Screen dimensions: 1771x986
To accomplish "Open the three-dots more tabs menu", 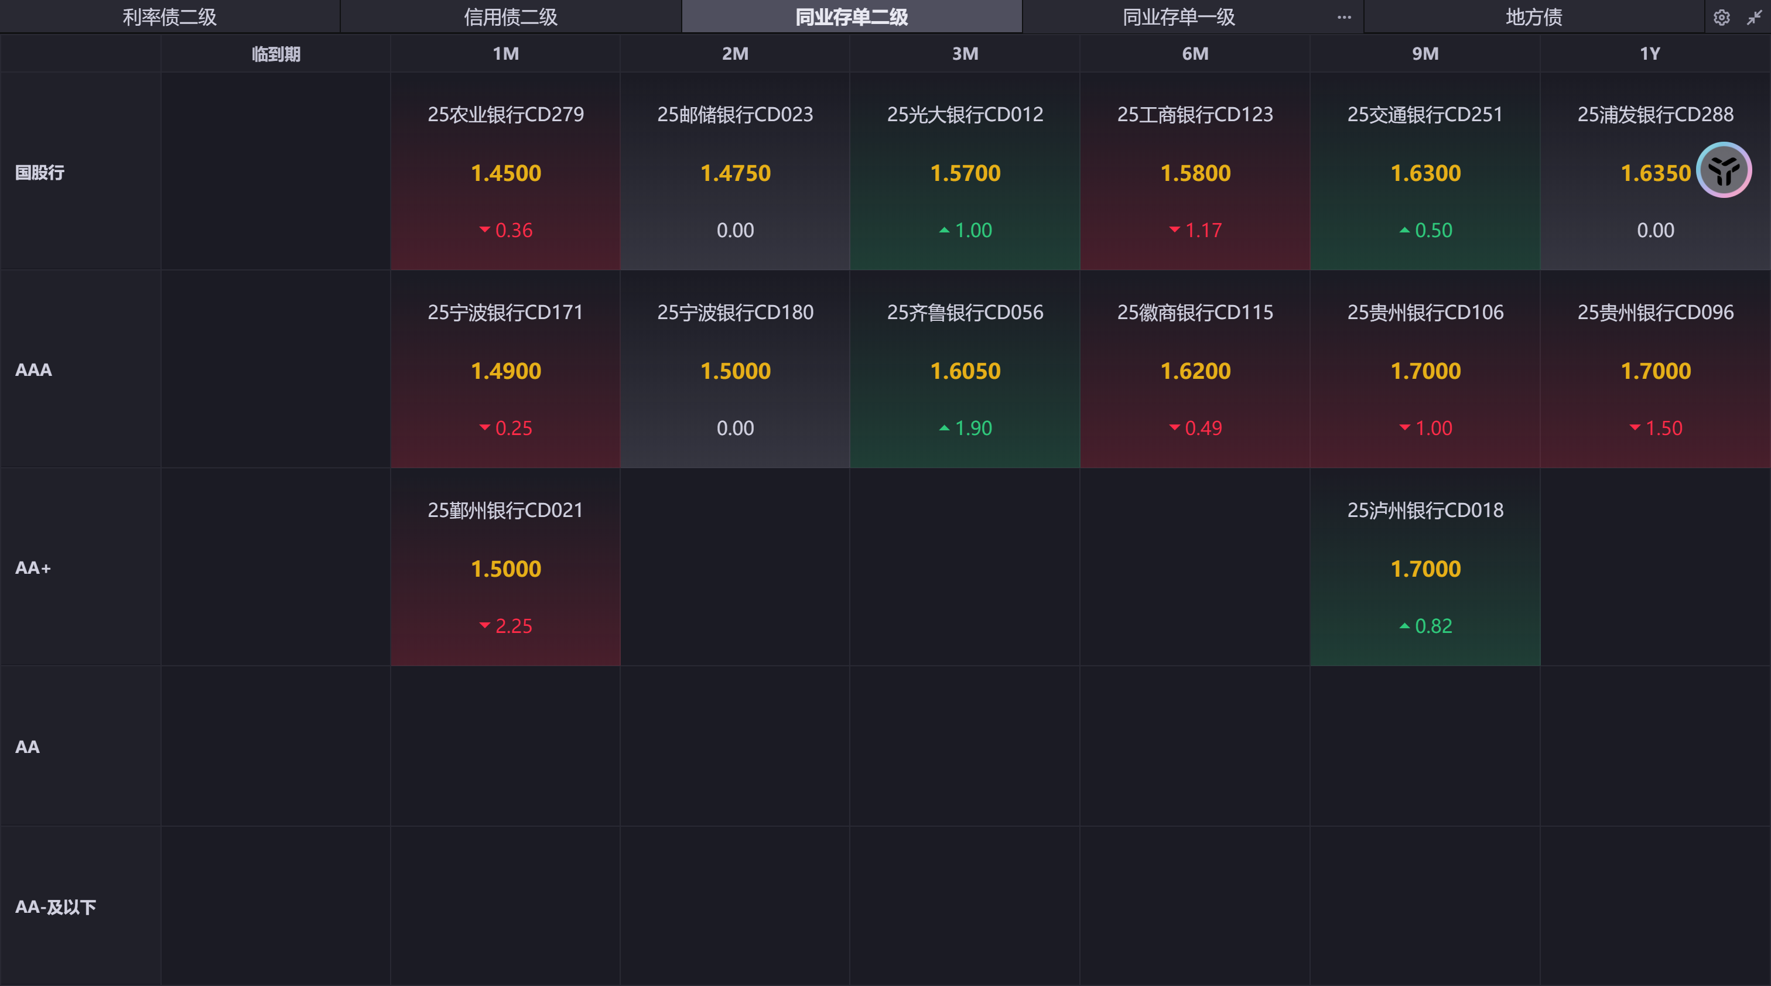I will [1344, 17].
